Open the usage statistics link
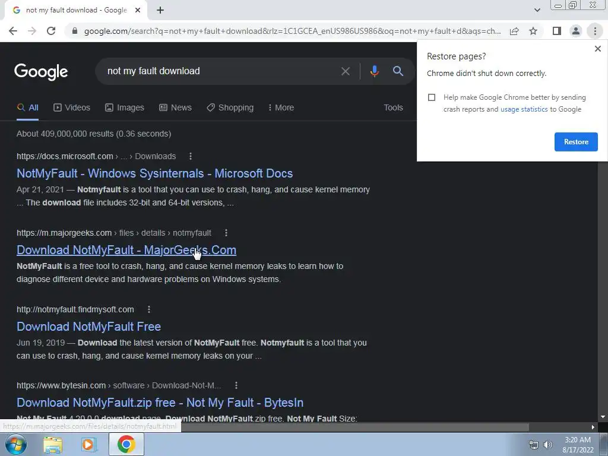Image resolution: width=608 pixels, height=456 pixels. 524,109
